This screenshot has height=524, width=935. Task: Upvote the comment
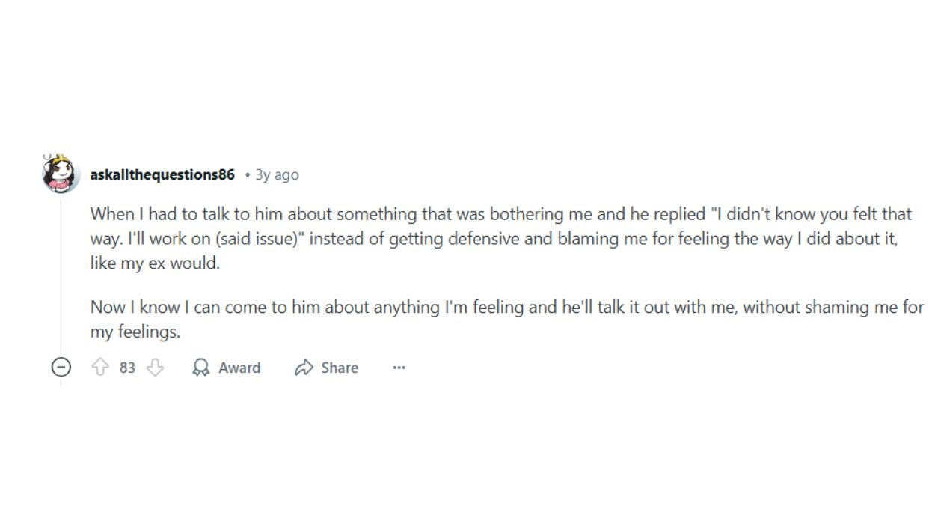pos(100,368)
